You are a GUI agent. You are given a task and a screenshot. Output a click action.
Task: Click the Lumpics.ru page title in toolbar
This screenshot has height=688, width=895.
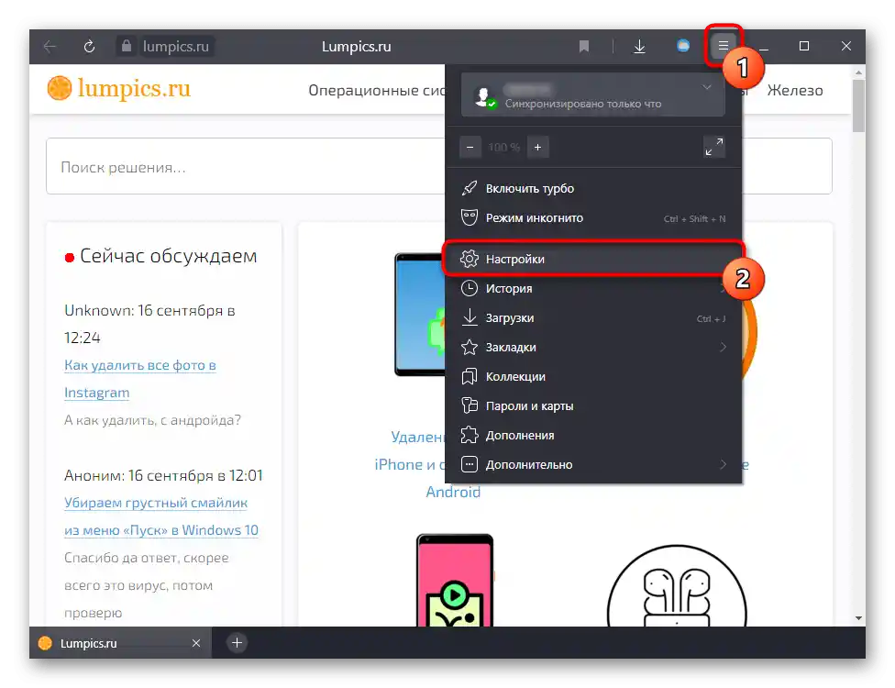pos(356,46)
